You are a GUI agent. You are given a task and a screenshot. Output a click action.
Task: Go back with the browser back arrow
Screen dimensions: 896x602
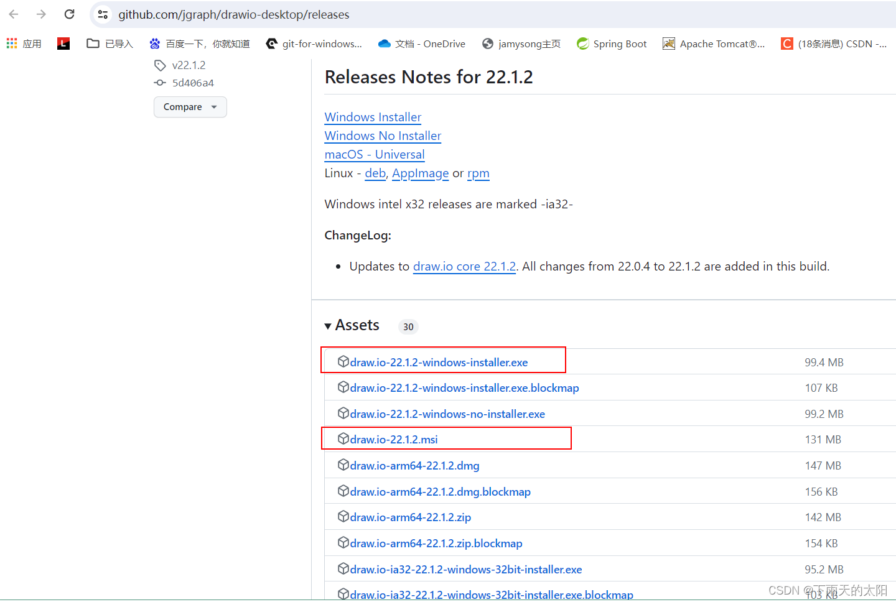click(x=14, y=14)
